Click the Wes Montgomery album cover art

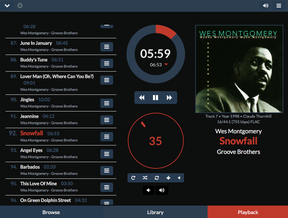point(239,69)
